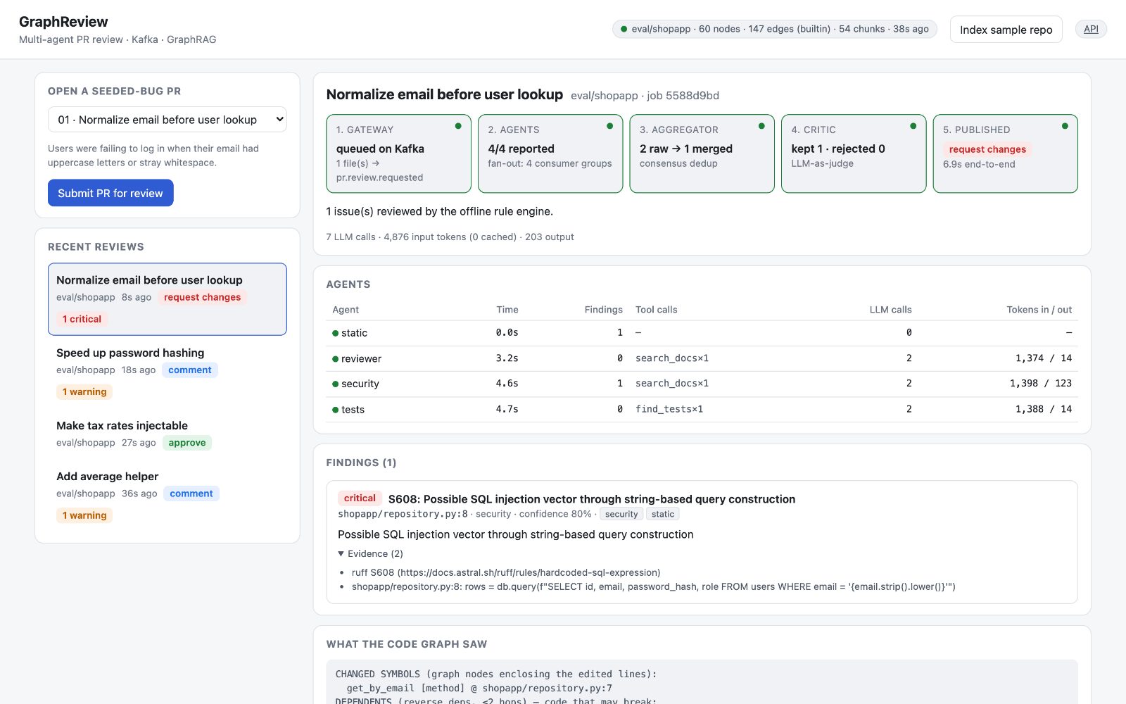
Task: Click green dot beside tests agent
Action: [336, 410]
